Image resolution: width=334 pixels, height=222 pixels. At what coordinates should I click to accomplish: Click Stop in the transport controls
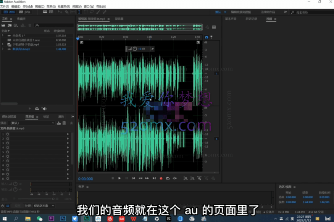(112, 178)
